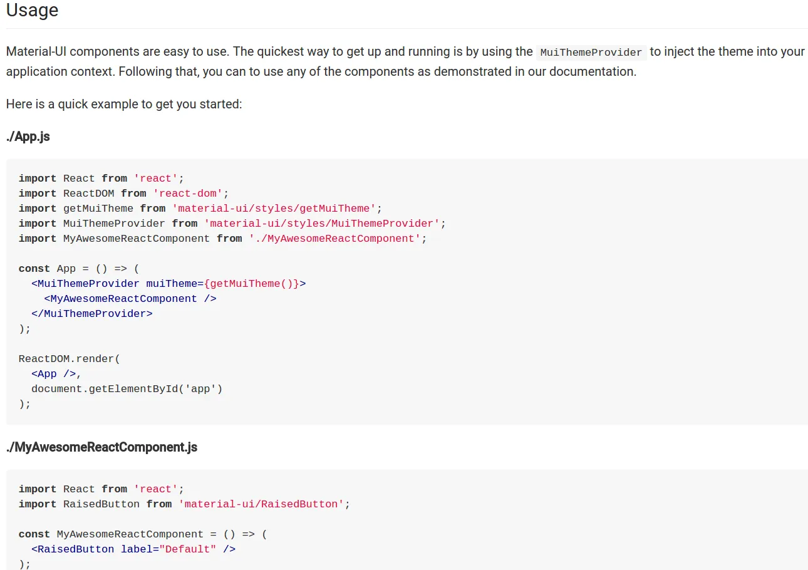Click the inline code "MuiThemeProvider" in the paragraph

point(591,52)
